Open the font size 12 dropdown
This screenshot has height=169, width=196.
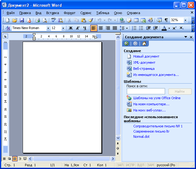click(x=63, y=28)
